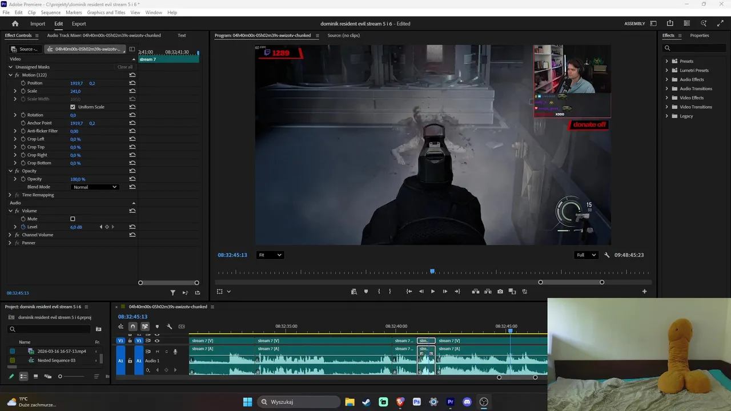This screenshot has width=731, height=411.
Task: Toggle V1 track output eye icon
Action: (157, 341)
